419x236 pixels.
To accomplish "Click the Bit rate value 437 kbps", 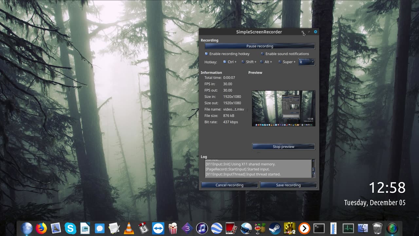I will point(230,122).
